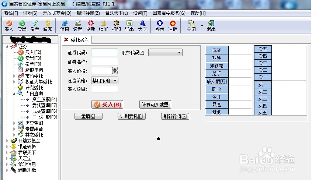Select 撤单[F8] in the tree
The image size is (312, 180).
click(x=33, y=64)
